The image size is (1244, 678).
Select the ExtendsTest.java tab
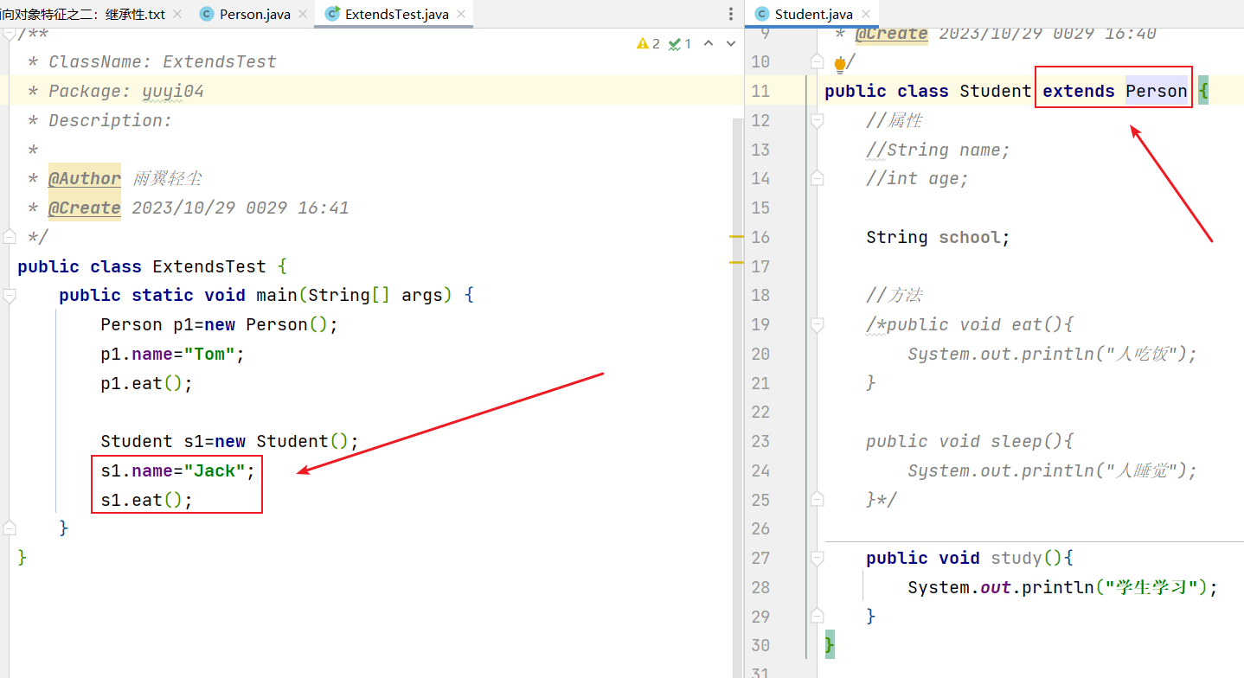(395, 15)
